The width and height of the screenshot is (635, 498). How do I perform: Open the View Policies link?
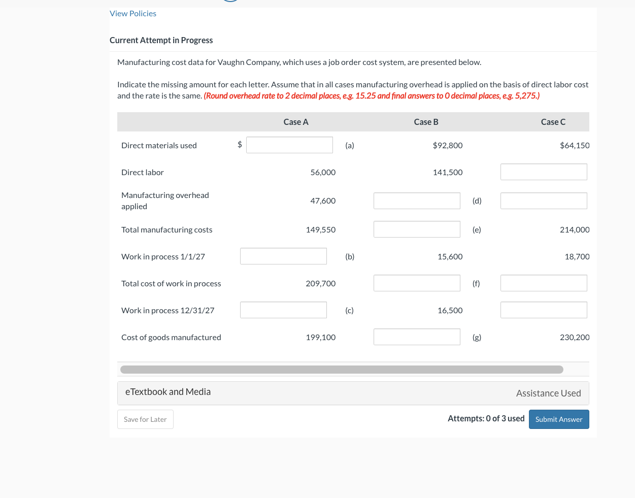[x=132, y=13]
